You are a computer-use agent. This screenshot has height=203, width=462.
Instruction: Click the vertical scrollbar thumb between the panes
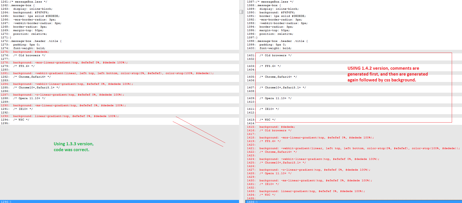click(x=241, y=12)
